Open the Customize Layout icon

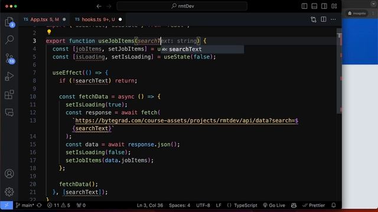tap(334, 6)
